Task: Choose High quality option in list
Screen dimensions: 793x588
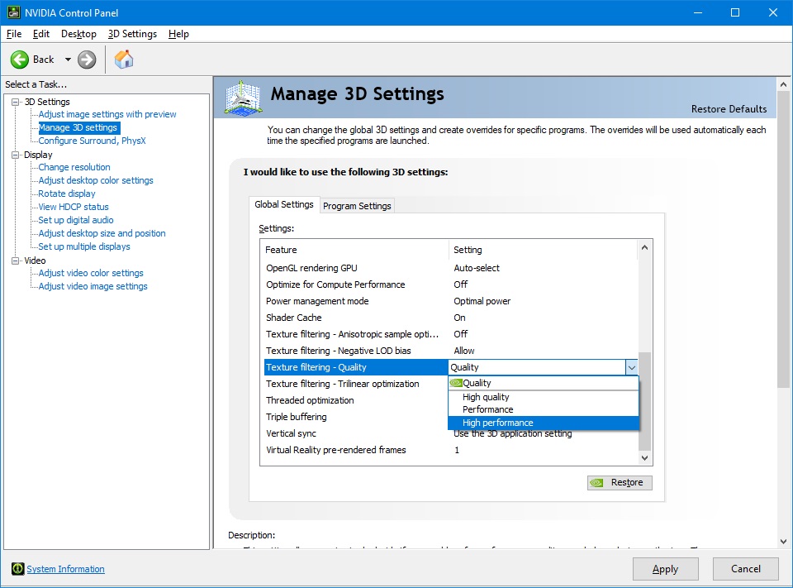Action: [x=486, y=397]
